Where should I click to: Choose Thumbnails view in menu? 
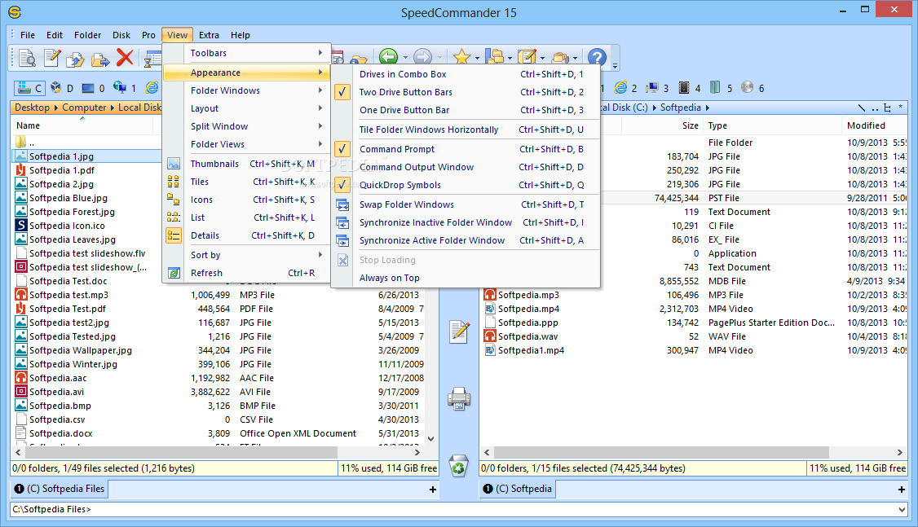click(x=246, y=164)
